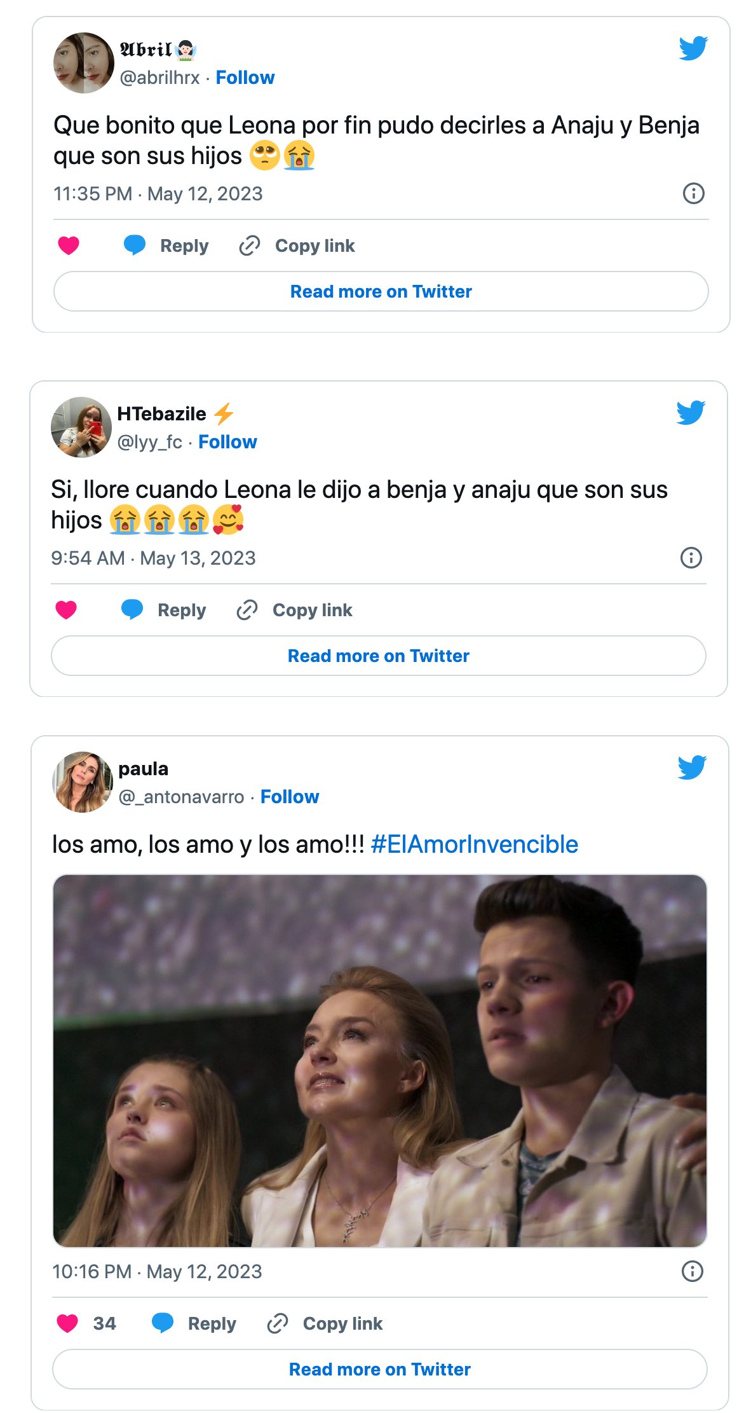Click Twitter bird icon on paula's tweet
The width and height of the screenshot is (751, 1413).
[x=691, y=768]
